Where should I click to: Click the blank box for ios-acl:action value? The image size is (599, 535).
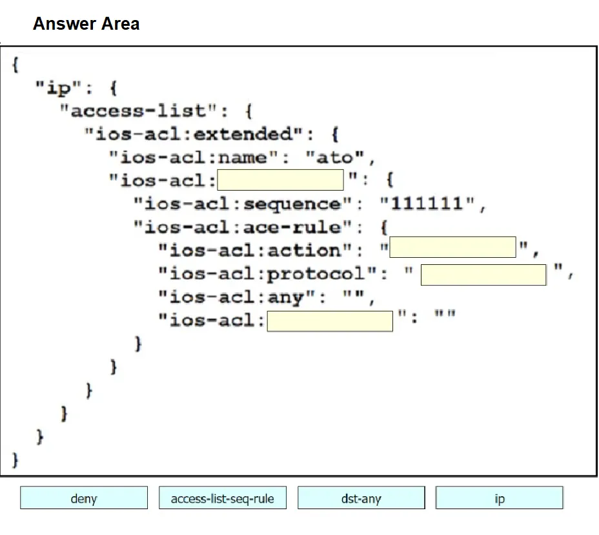(452, 247)
